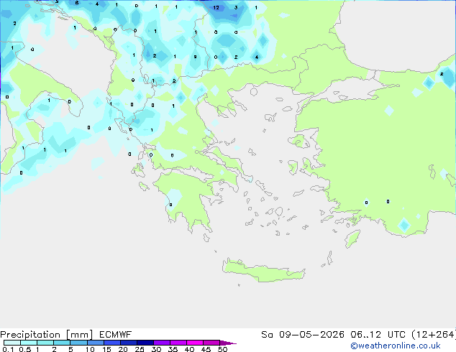Click the island of Crete on the map
456x352 pixels.
(263, 270)
